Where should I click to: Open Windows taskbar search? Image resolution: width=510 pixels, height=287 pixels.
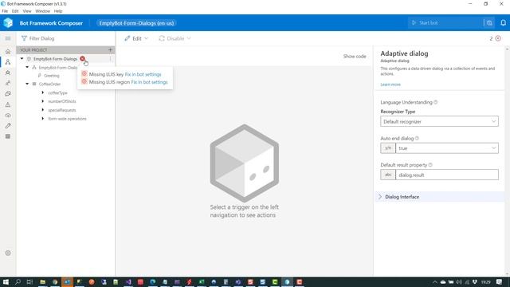[18, 281]
